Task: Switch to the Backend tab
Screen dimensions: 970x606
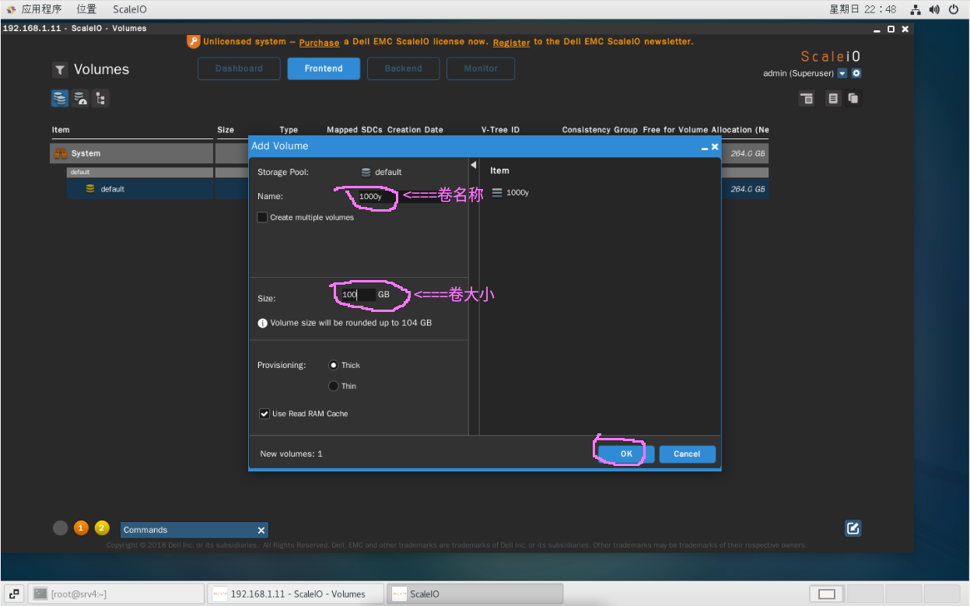Action: [x=403, y=68]
